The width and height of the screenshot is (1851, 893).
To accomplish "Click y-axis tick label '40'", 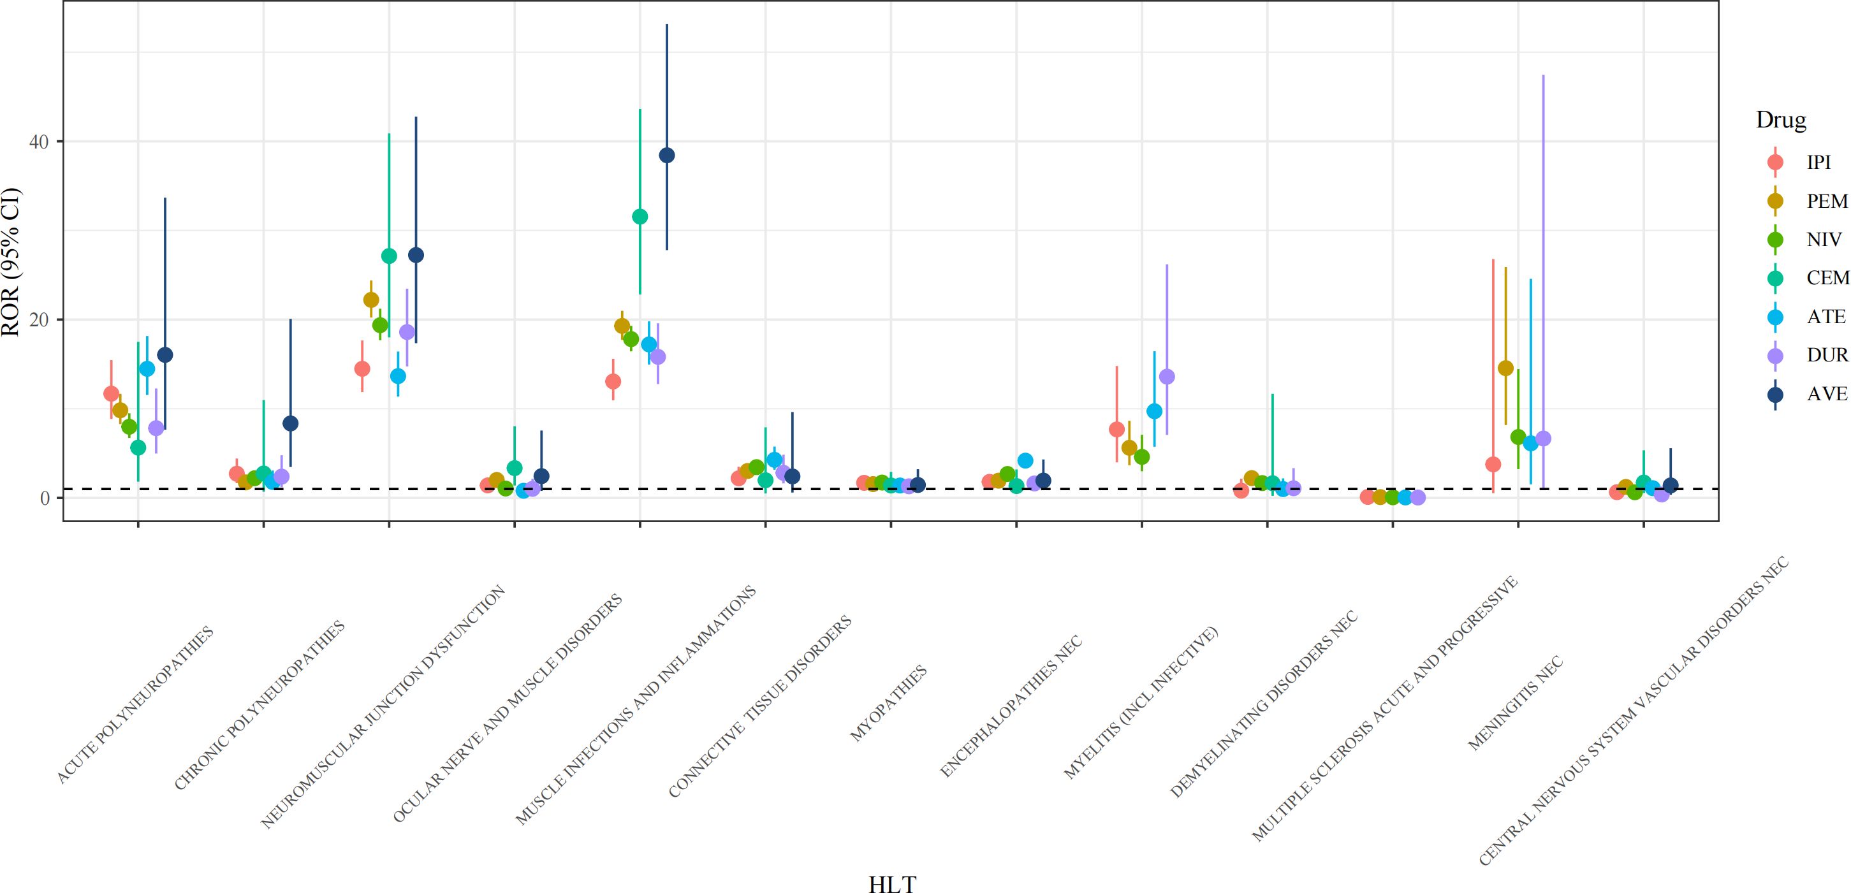I will coord(40,142).
